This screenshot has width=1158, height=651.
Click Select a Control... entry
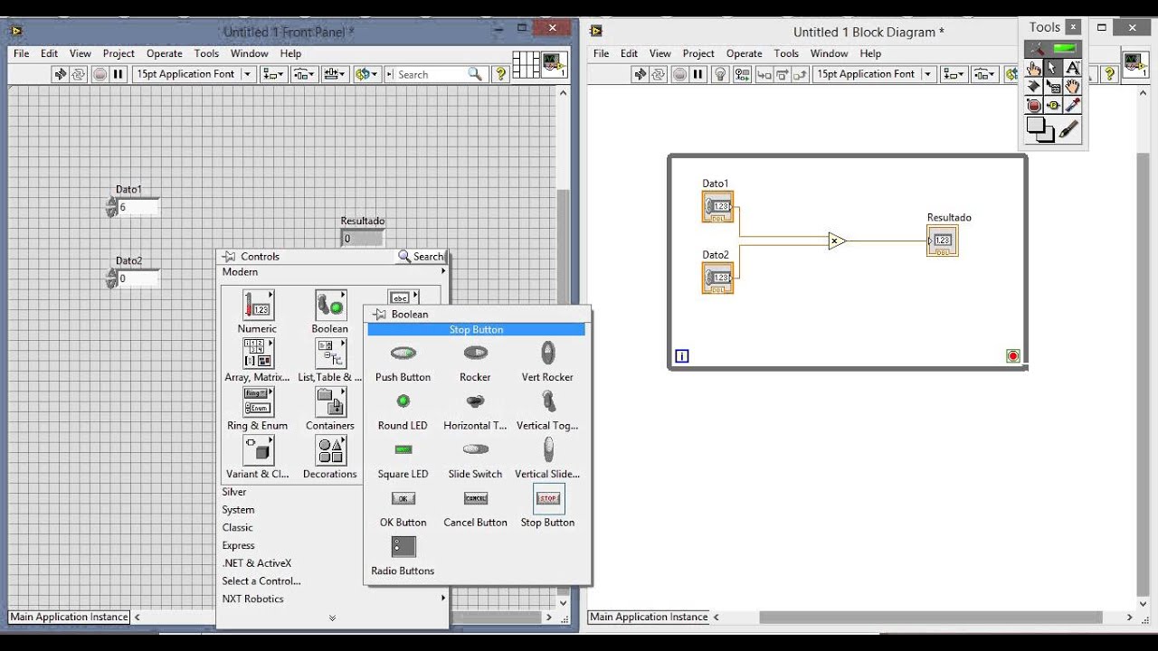[x=261, y=581]
